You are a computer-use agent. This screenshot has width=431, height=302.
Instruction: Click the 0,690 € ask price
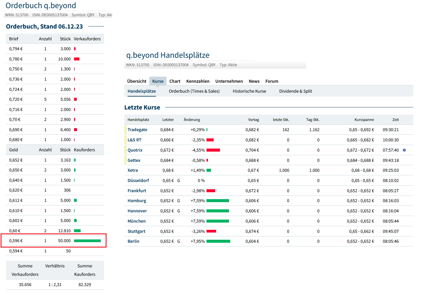tap(16, 130)
